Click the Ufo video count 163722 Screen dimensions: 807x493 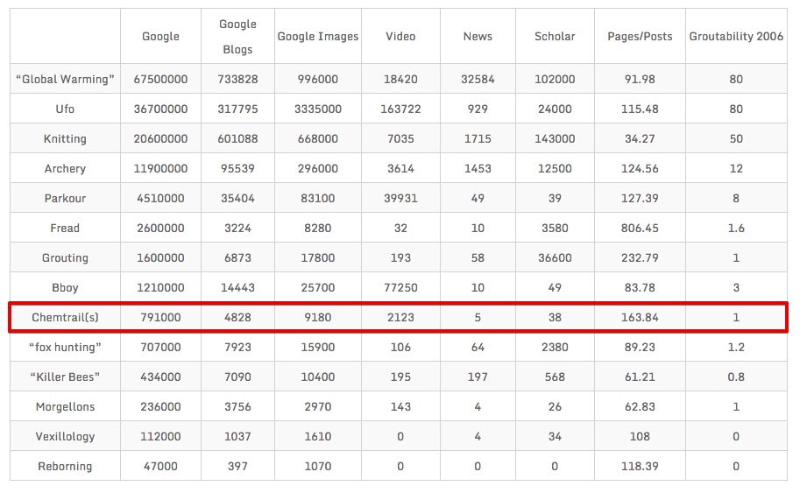(400, 109)
